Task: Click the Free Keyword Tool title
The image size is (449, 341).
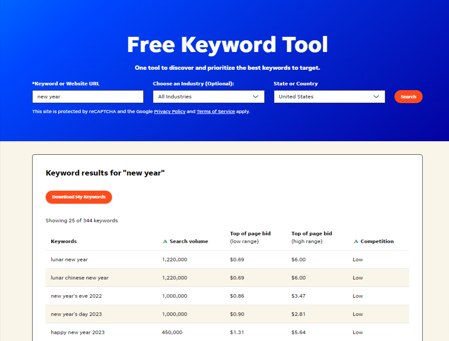Action: click(227, 45)
